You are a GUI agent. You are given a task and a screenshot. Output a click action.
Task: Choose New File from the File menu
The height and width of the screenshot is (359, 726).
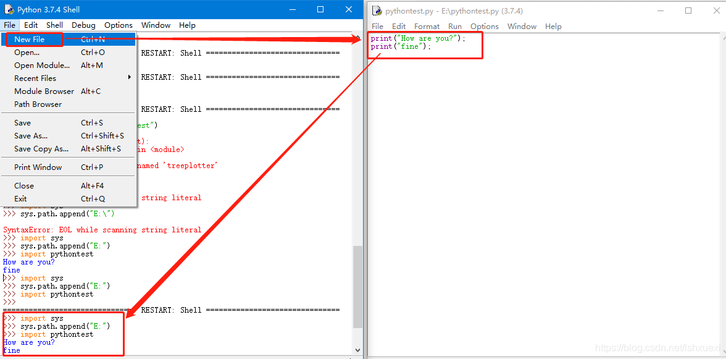(x=69, y=40)
